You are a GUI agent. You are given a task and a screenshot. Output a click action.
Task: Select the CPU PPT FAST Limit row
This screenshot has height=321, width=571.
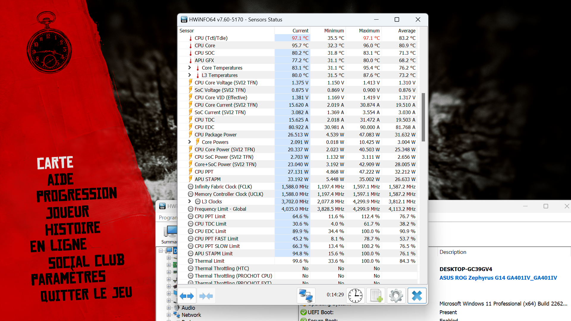[297, 239]
